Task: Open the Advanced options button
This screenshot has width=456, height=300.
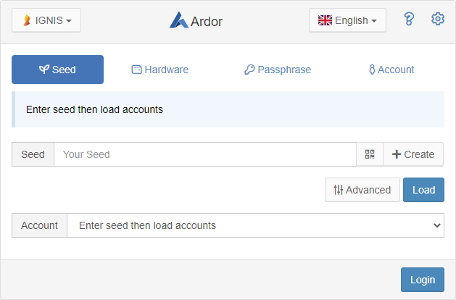Action: [x=362, y=190]
